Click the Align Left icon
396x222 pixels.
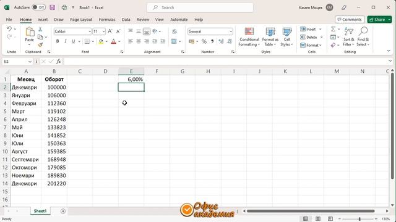coord(131,41)
